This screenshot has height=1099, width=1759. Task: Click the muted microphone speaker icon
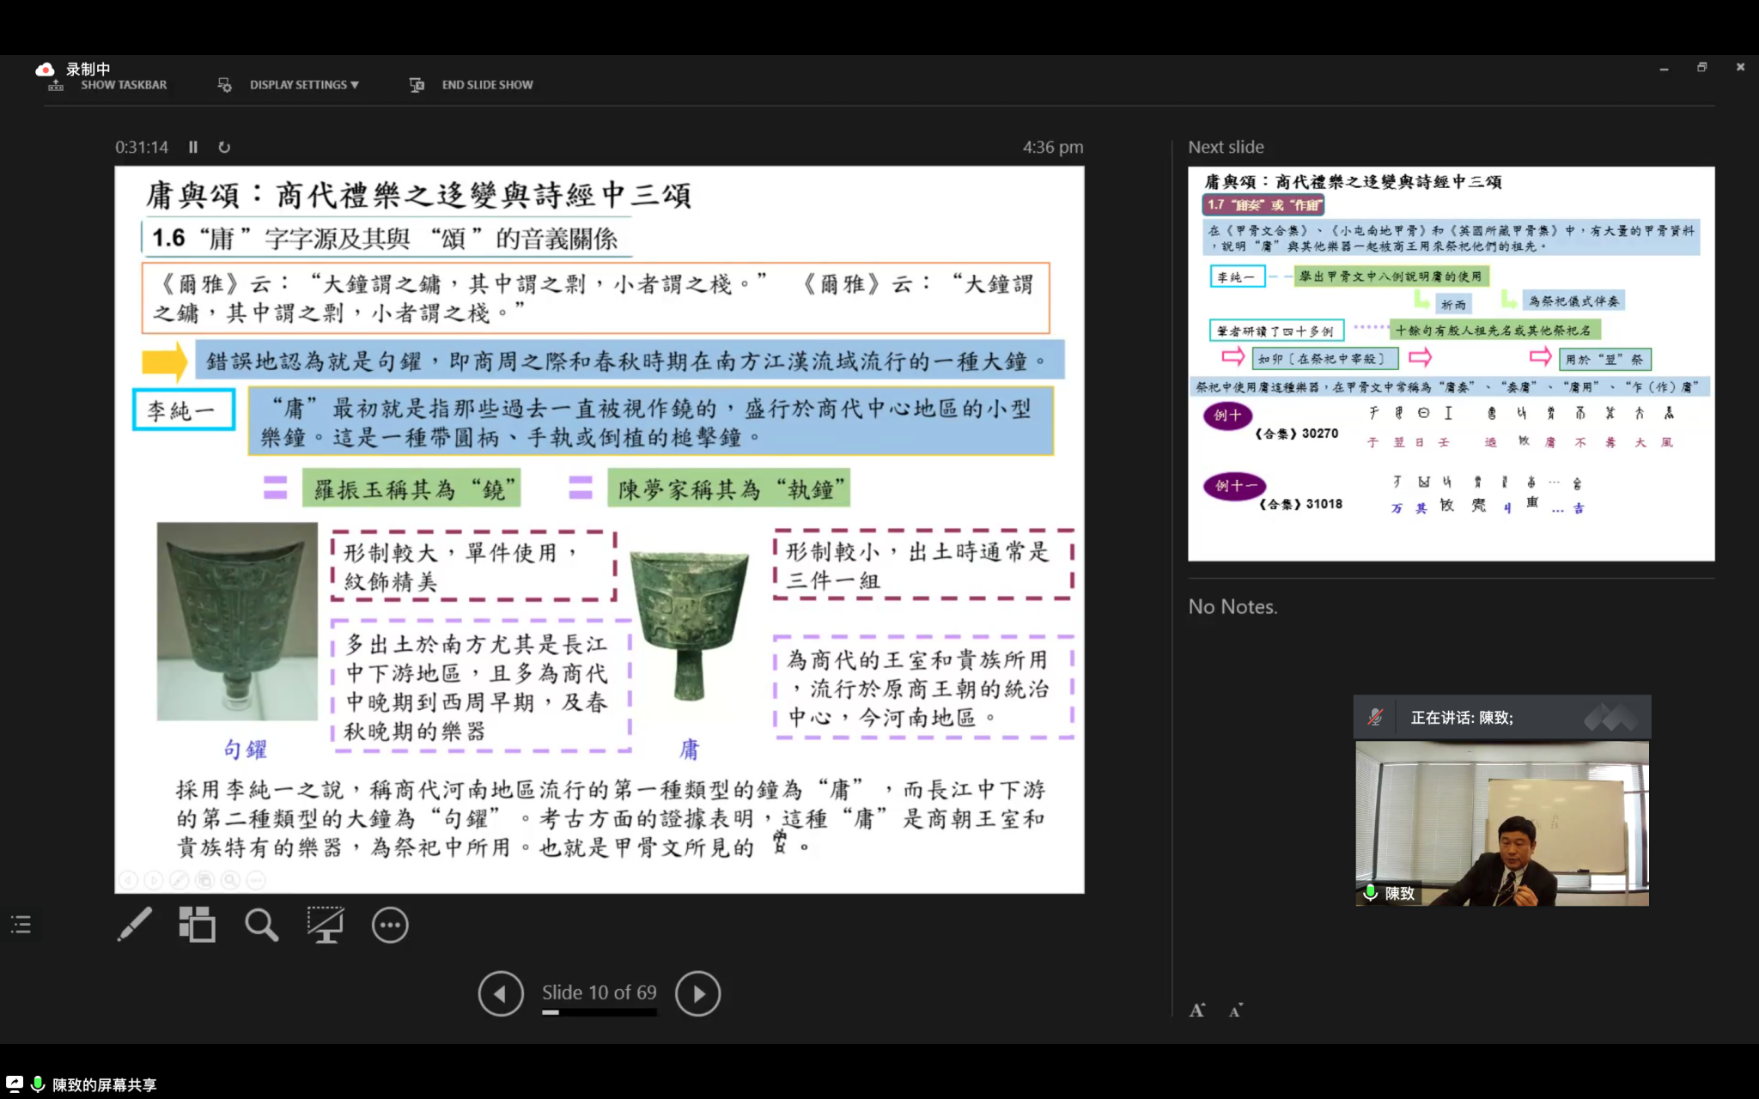1375,717
